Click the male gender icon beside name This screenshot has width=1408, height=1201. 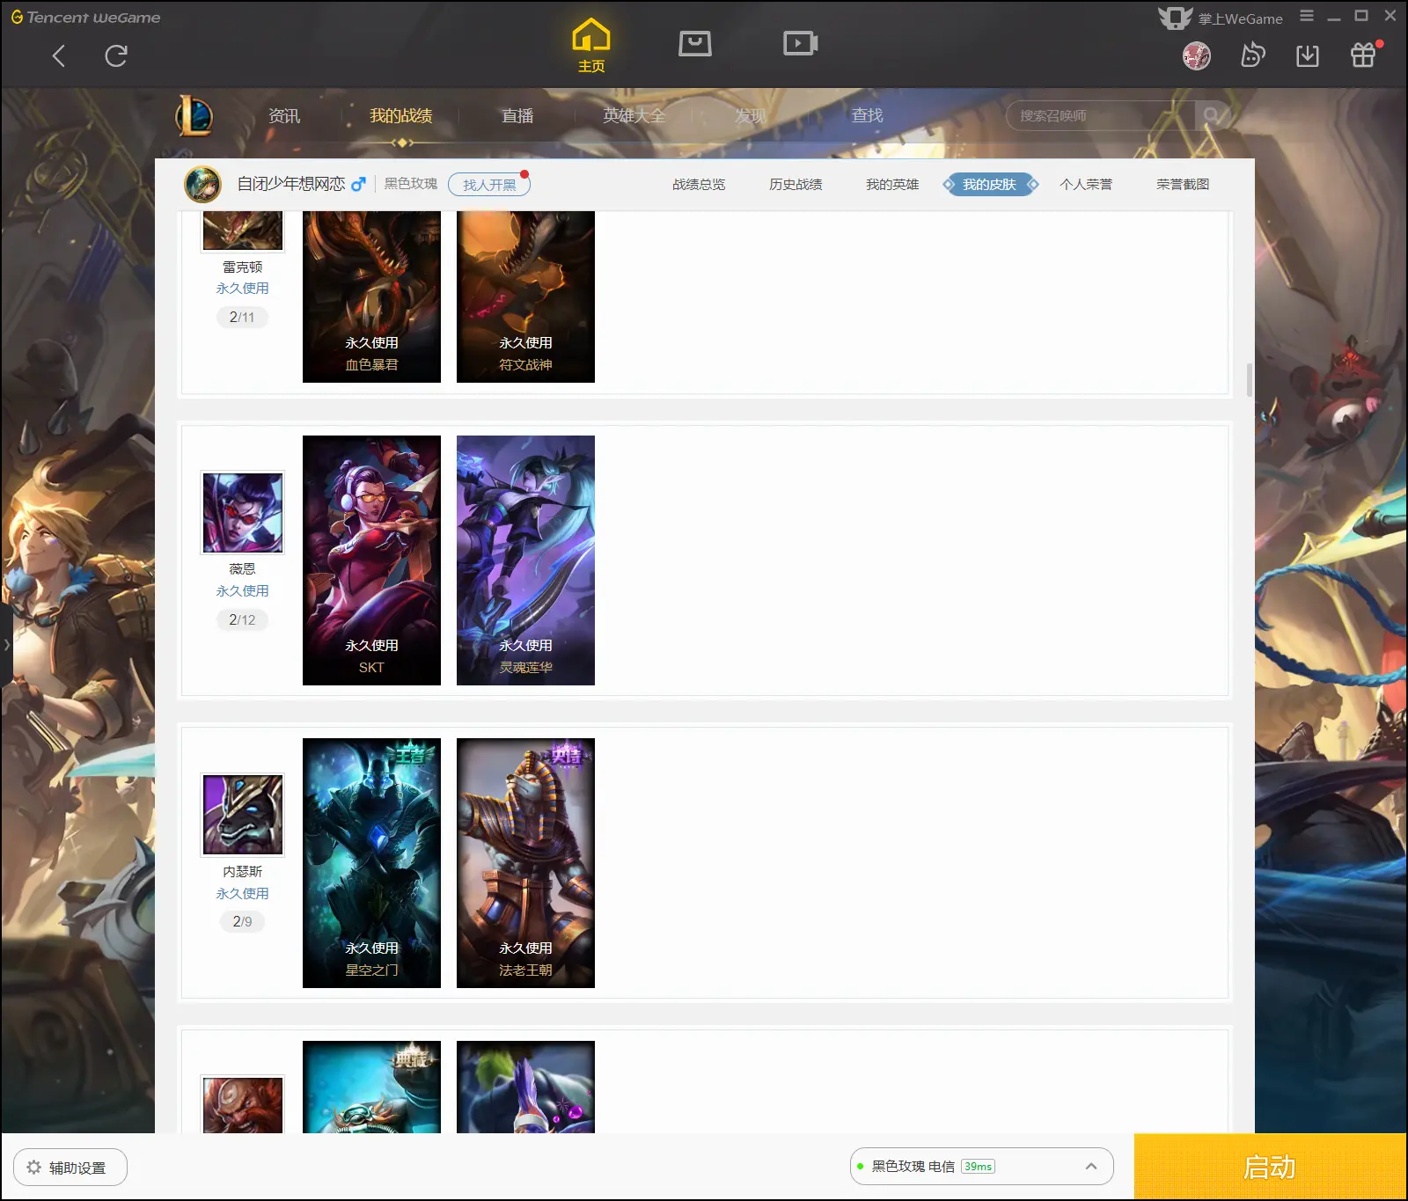[x=358, y=185]
